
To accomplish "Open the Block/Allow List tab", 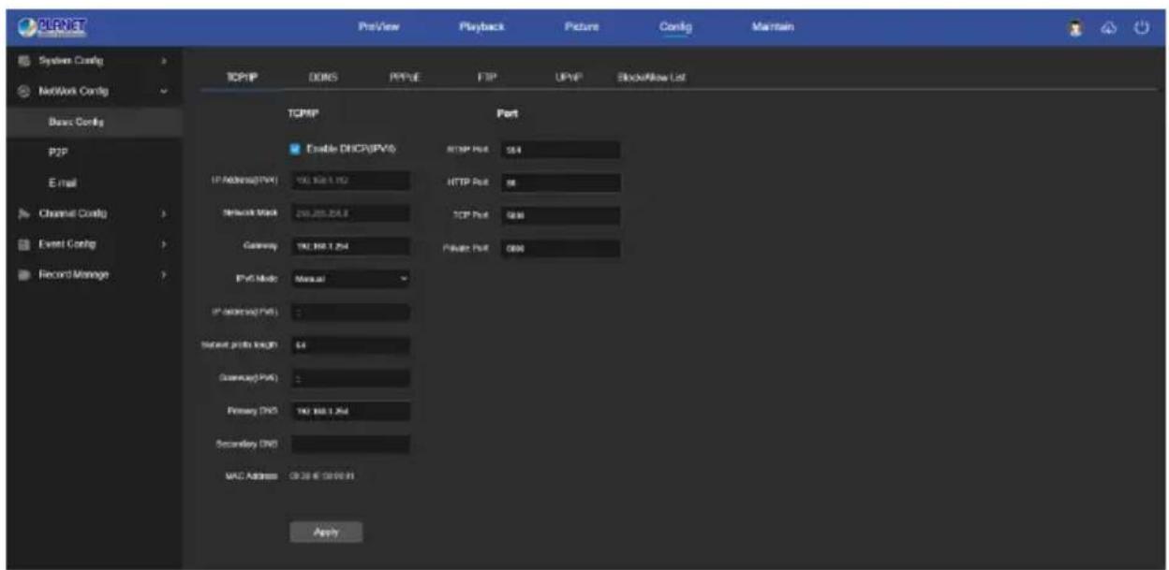I will tap(651, 78).
